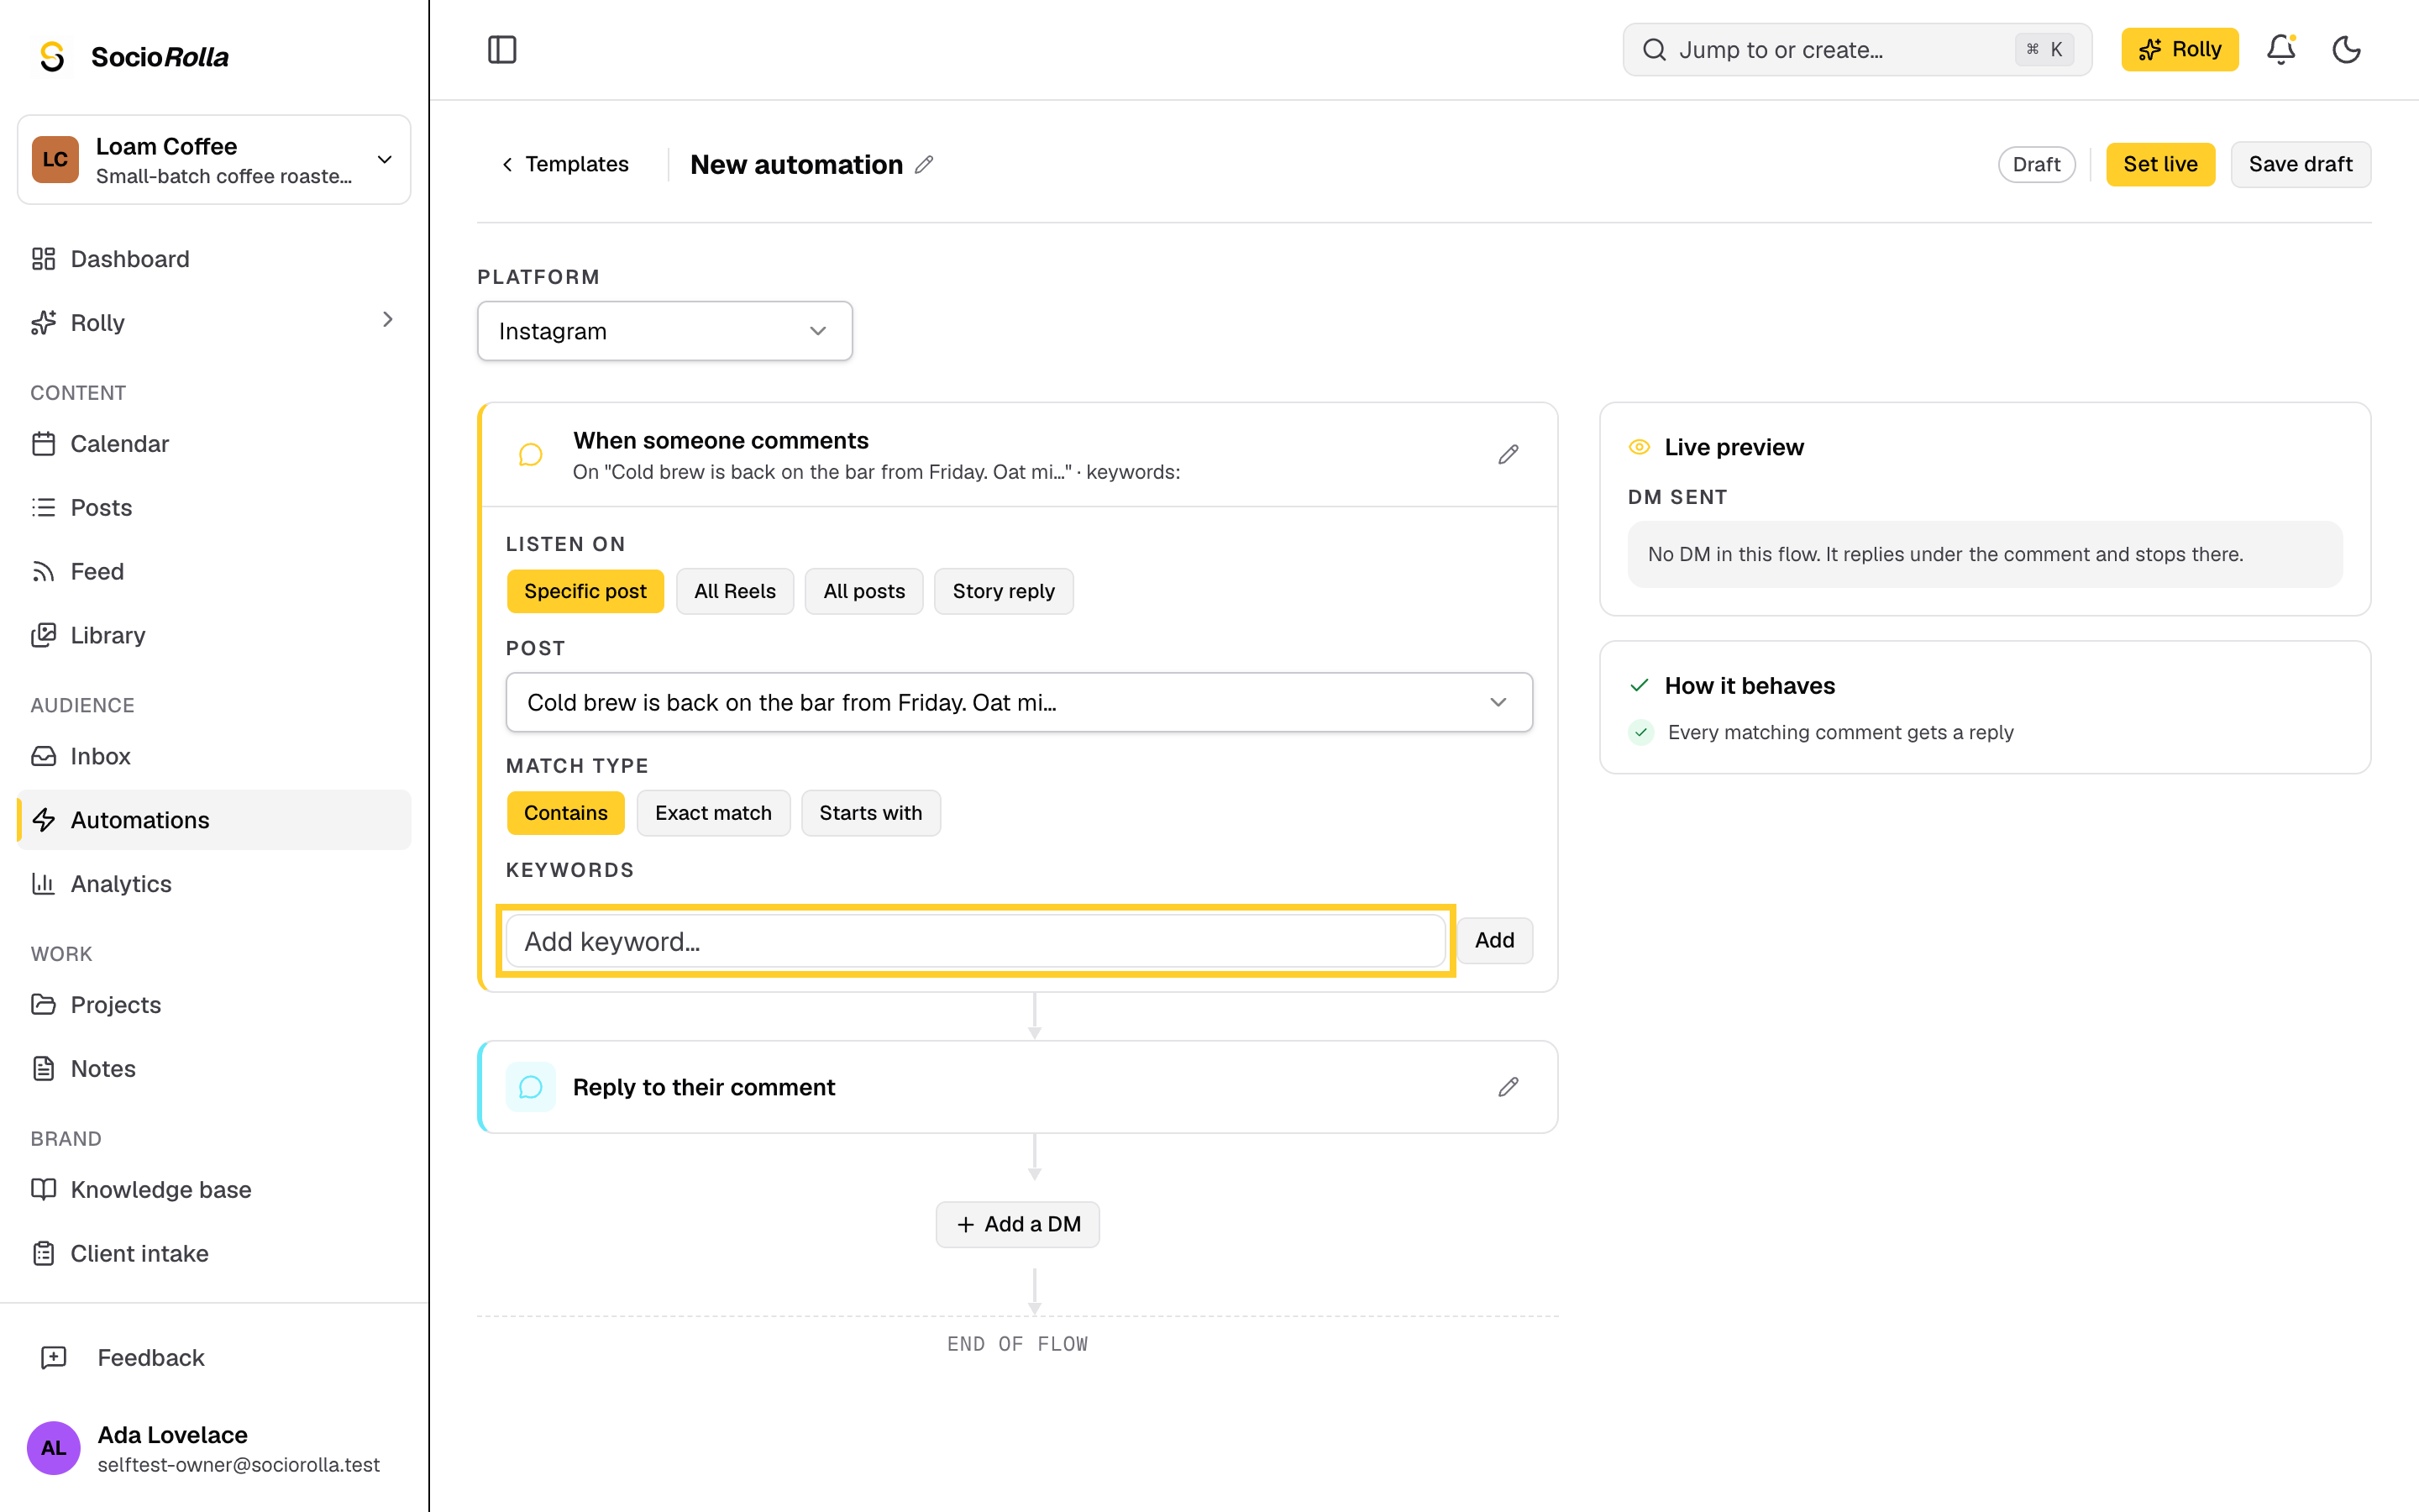Open the Cold brew post dropdown
Viewport: 2419px width, 1512px height.
tap(1019, 702)
